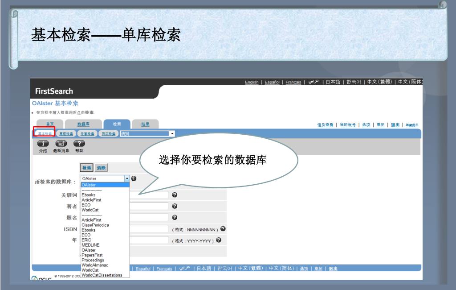Click Français in the header language bar

(293, 82)
